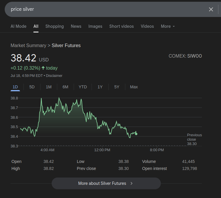Select the Max chart range
Screen dimensions: 221x198
tap(134, 87)
